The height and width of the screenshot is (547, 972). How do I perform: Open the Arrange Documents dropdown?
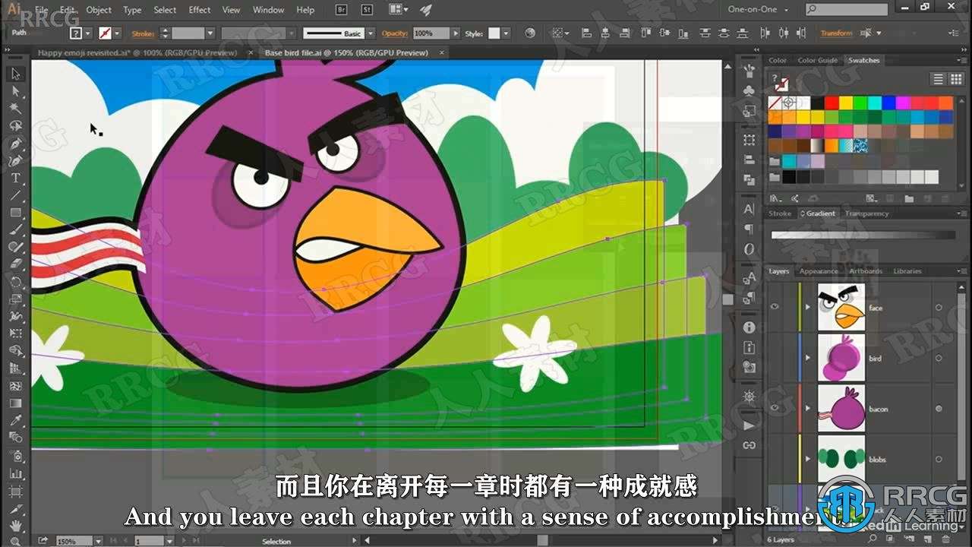[x=398, y=10]
